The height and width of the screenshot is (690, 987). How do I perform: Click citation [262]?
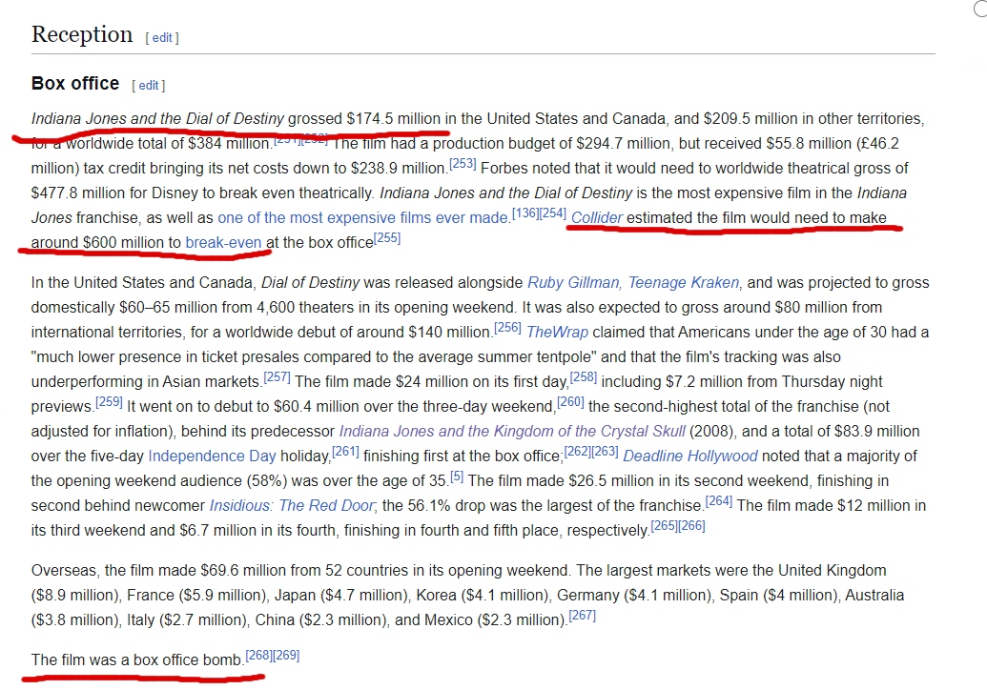click(x=577, y=452)
